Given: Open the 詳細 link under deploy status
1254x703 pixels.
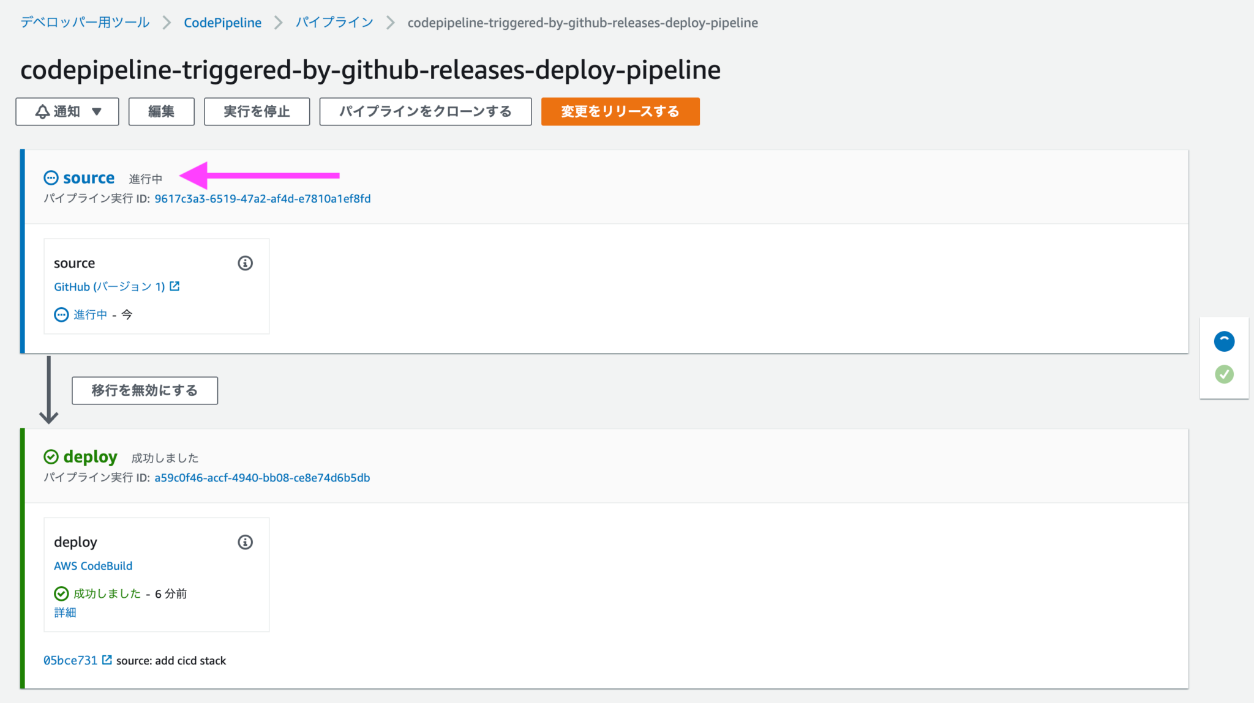Looking at the screenshot, I should click(x=64, y=612).
